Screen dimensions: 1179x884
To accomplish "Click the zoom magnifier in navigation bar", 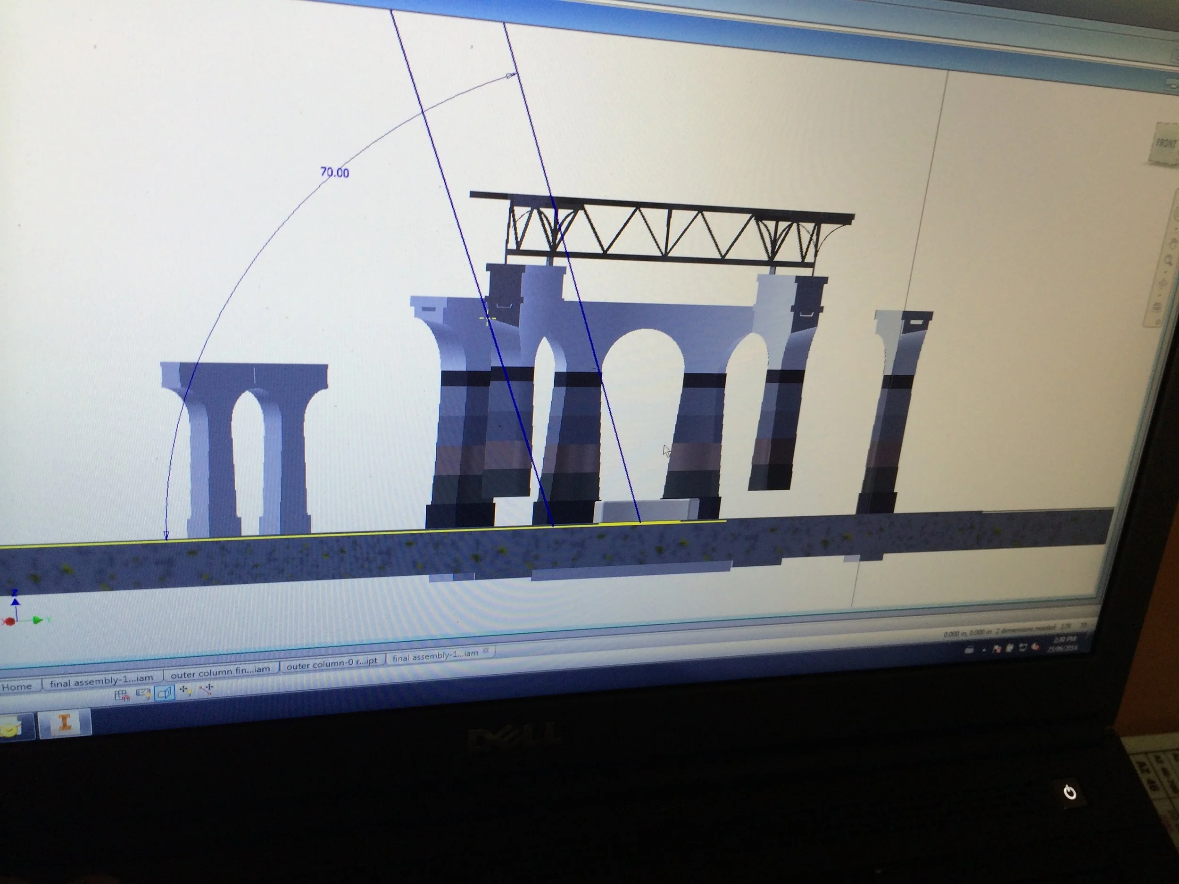I will (1168, 261).
